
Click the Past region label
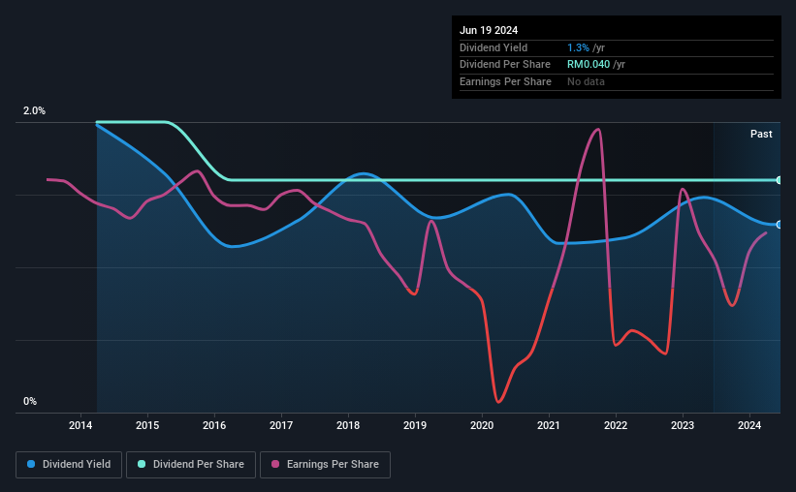(761, 134)
